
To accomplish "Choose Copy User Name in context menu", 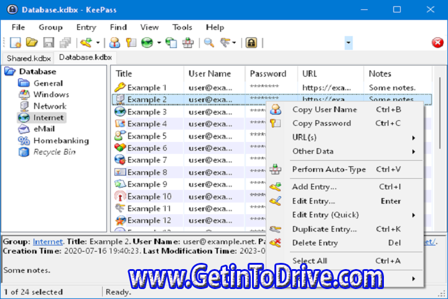I will (345, 110).
